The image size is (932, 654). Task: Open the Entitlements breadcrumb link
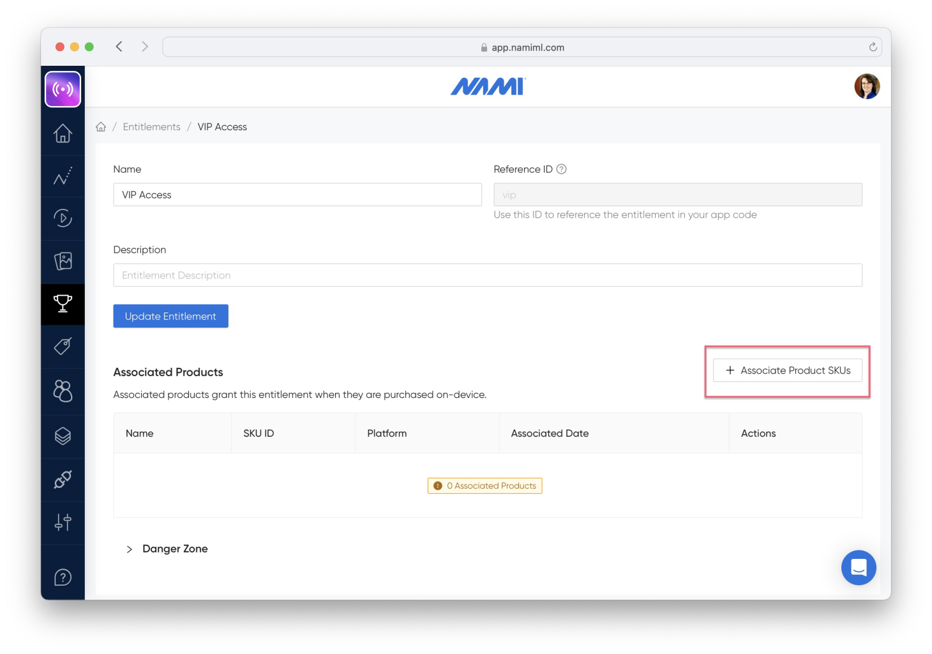[x=151, y=126]
